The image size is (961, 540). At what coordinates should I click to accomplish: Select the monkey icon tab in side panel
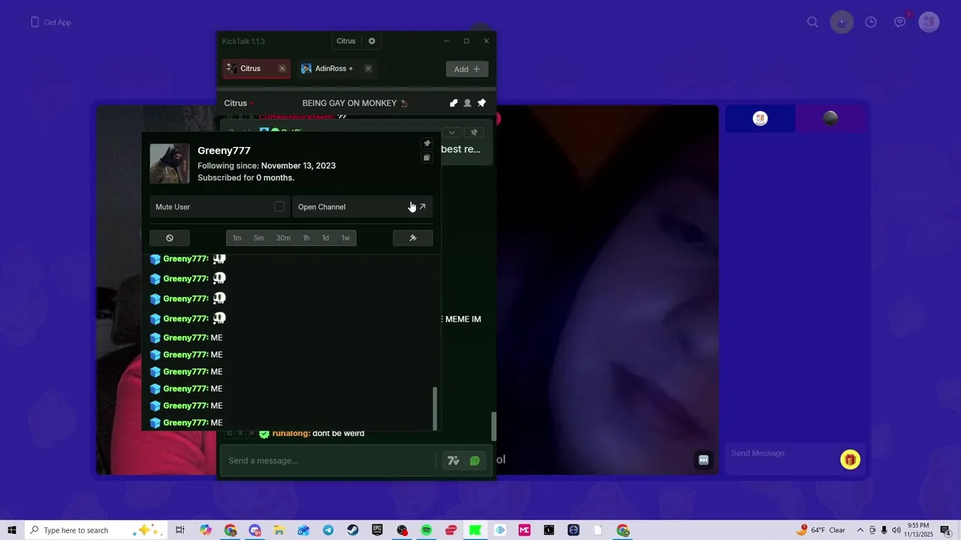click(x=761, y=118)
